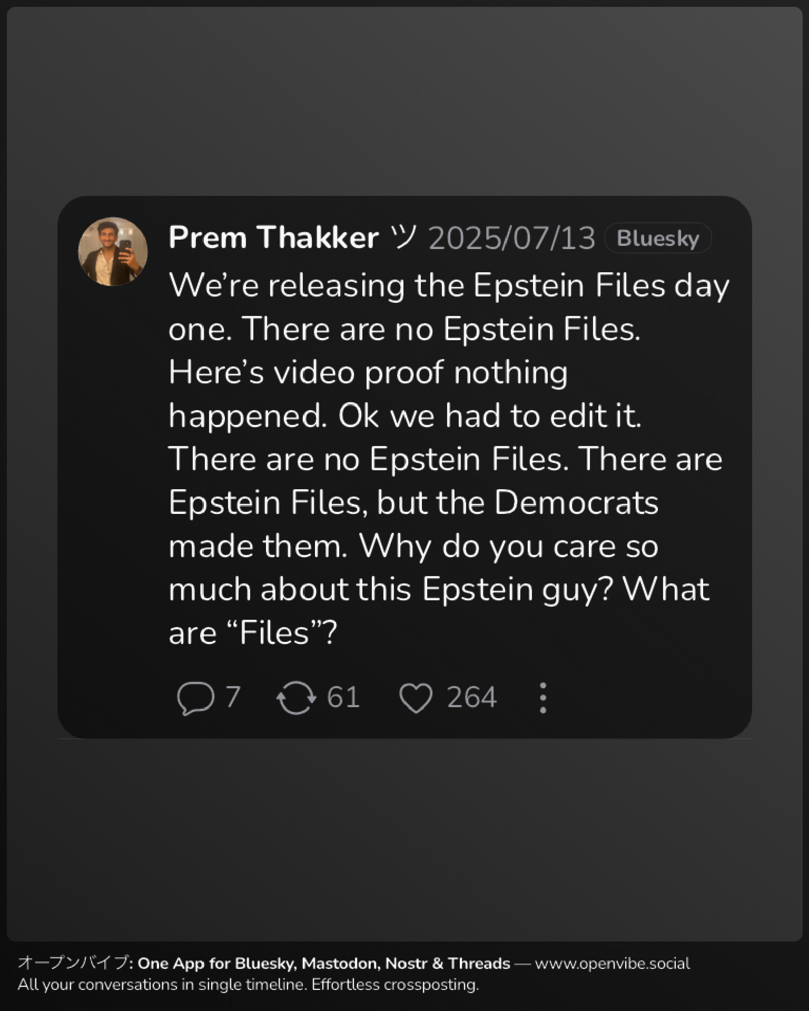This screenshot has height=1011, width=809.
Task: Click the reply count 7
Action: pos(233,697)
